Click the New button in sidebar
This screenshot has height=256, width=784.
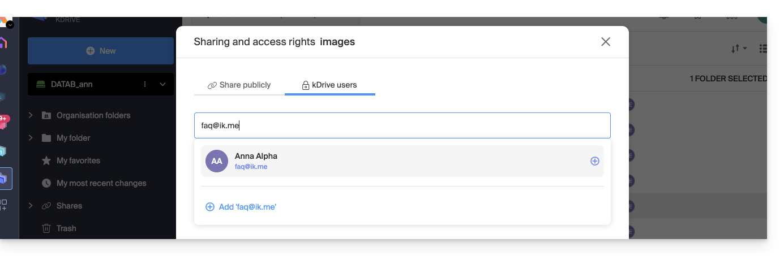(x=101, y=51)
